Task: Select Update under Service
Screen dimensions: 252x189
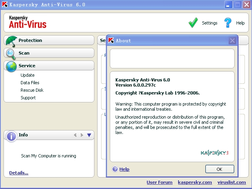Action: pyautogui.click(x=28, y=75)
